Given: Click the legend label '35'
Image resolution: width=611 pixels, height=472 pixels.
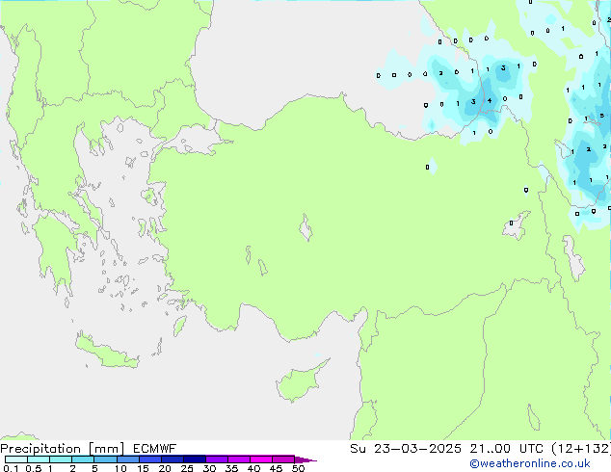Looking at the screenshot, I should [x=231, y=468].
